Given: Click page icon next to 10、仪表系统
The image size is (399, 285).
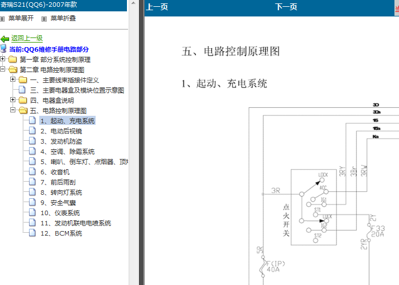Looking at the screenshot, I should point(32,212).
